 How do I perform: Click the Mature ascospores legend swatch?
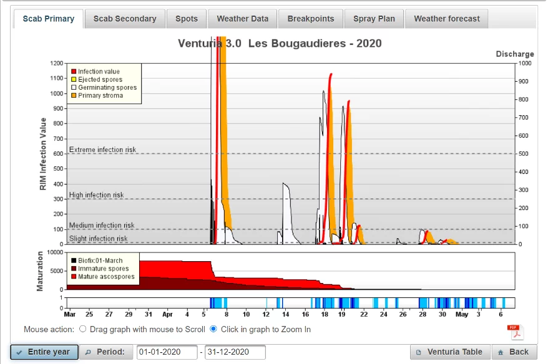(x=74, y=277)
